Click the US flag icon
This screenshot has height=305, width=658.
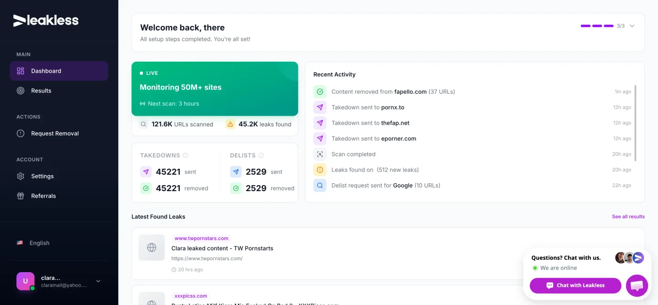(20, 243)
